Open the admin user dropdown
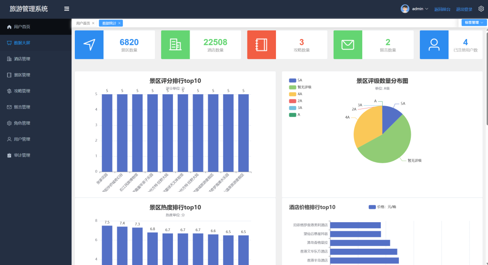 [x=420, y=9]
